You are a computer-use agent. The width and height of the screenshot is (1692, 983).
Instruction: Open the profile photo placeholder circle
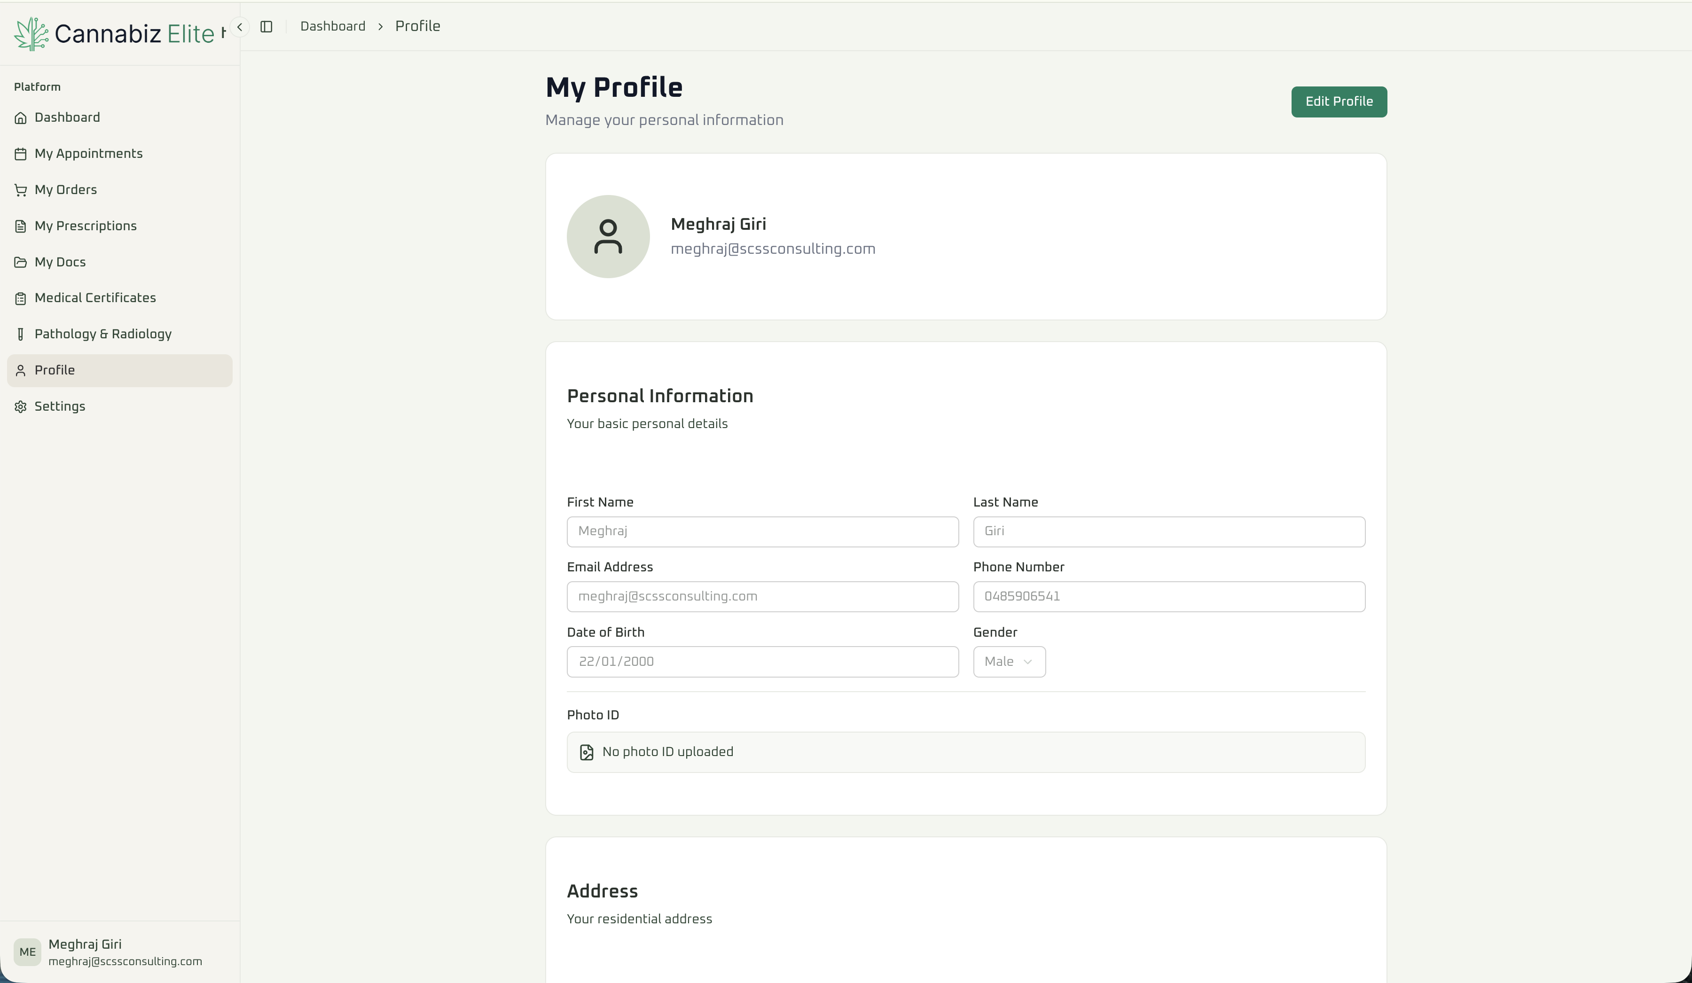(608, 236)
